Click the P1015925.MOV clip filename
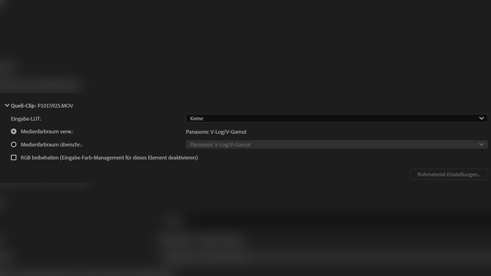This screenshot has width=491, height=276. pos(55,106)
